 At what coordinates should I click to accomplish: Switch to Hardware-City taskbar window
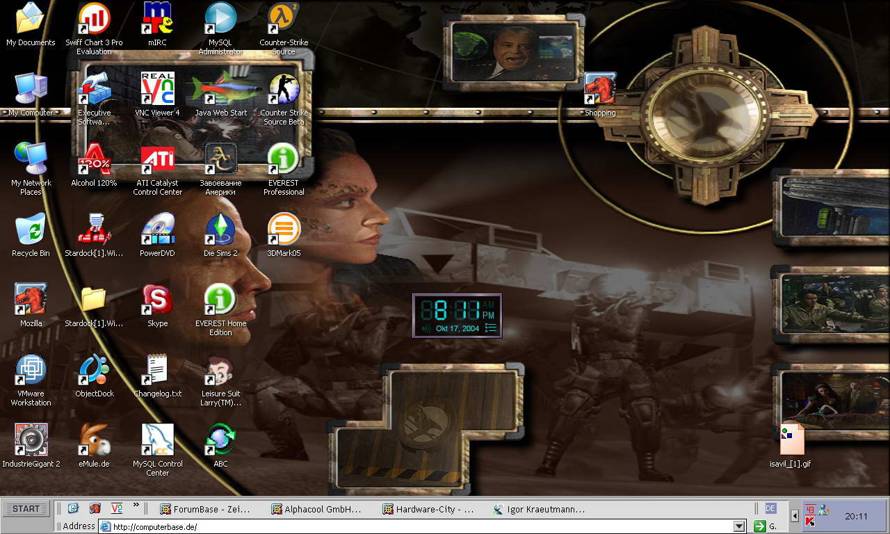[428, 510]
